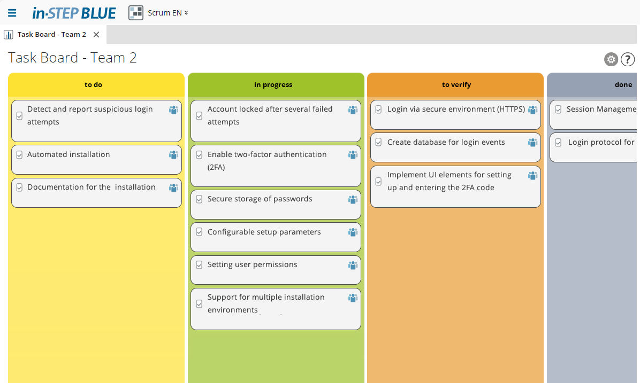Click team icon on Setting user permissions card
The height and width of the screenshot is (383, 640).
[x=353, y=265]
